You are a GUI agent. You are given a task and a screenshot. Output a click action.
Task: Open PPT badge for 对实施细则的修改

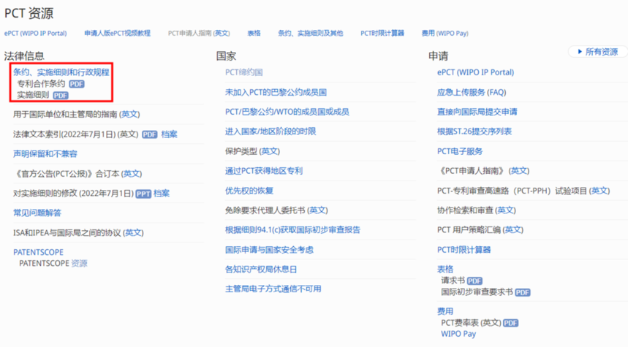143,194
